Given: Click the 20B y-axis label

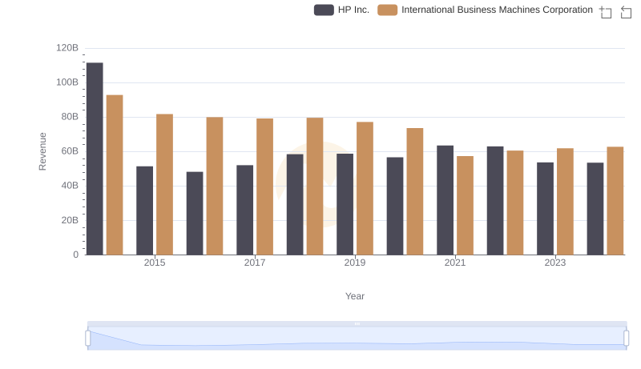Looking at the screenshot, I should [70, 220].
